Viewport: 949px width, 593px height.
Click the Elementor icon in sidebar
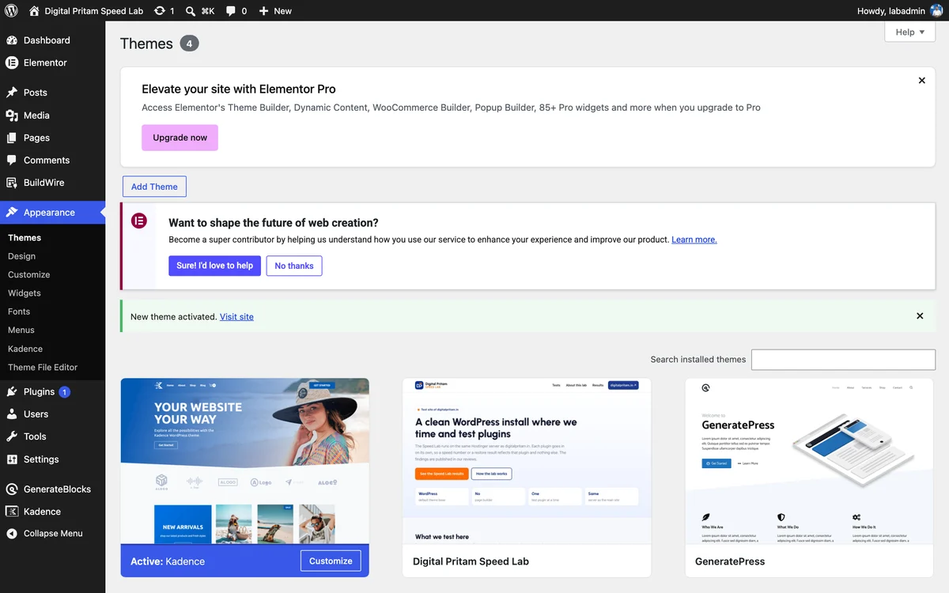click(x=12, y=62)
